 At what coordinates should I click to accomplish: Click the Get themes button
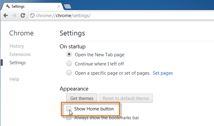[82, 98]
